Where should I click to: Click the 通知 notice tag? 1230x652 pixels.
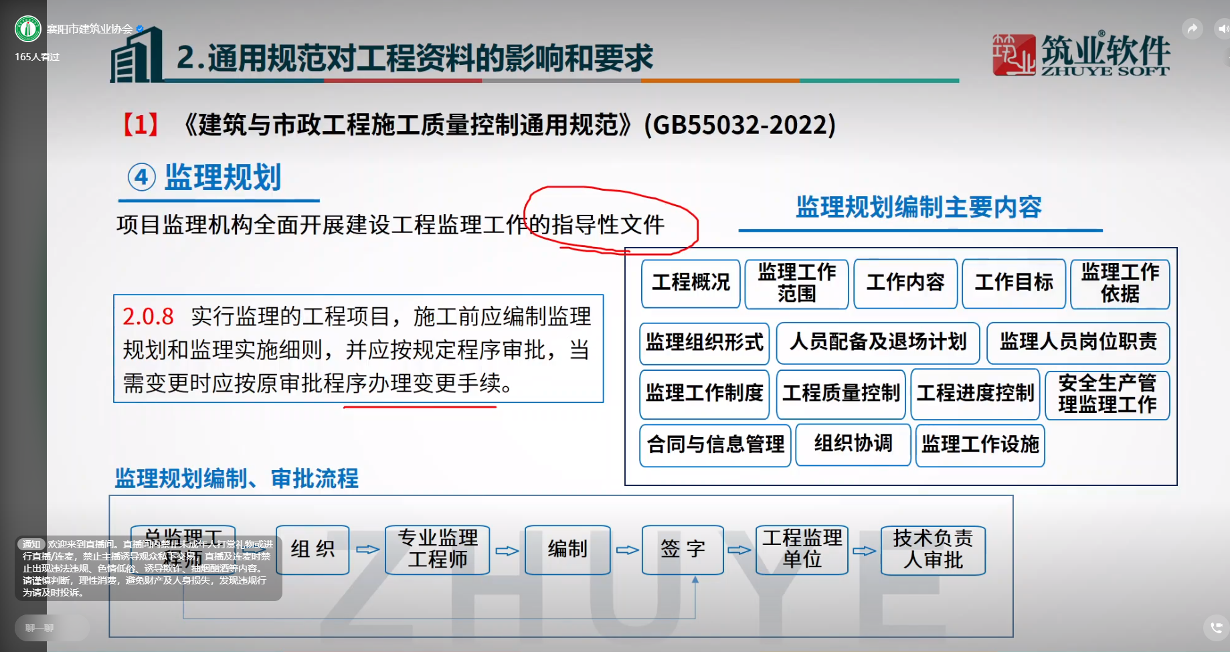(x=31, y=544)
